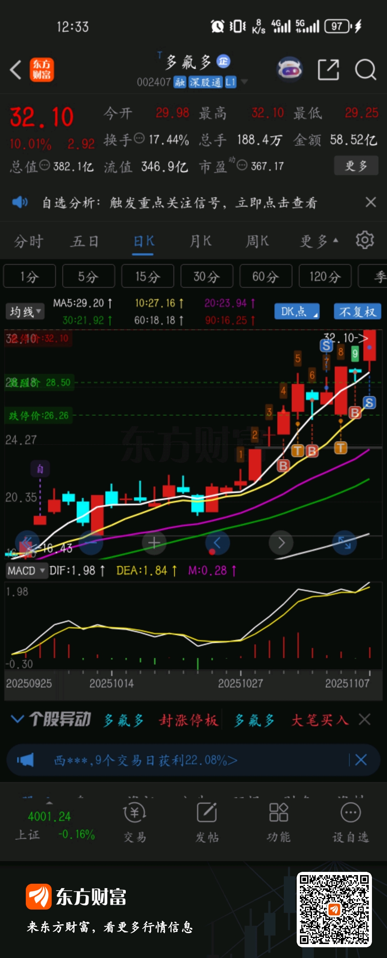Viewport: 387px width, 958px height.
Task: Tap the 融 margin badge
Action: 180,82
